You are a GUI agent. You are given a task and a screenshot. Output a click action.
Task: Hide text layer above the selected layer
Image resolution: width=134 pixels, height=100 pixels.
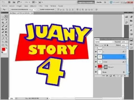pyautogui.click(x=96, y=52)
